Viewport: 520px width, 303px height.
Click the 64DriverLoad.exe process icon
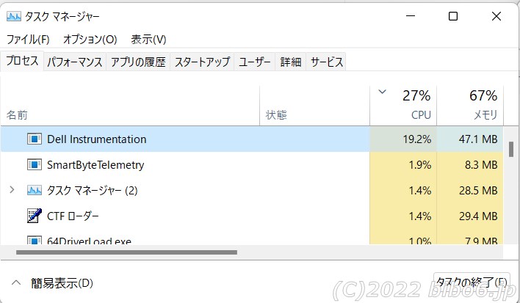[35, 240]
